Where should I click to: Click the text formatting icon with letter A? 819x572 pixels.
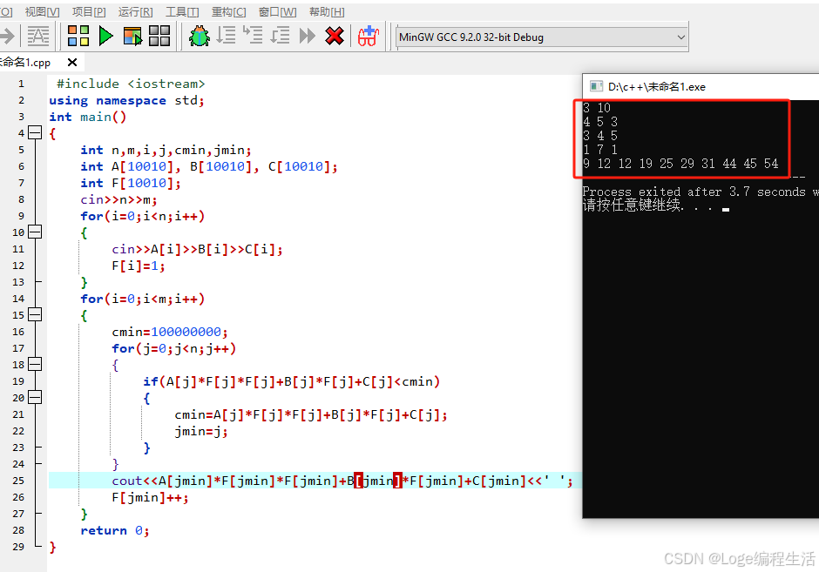(x=38, y=36)
